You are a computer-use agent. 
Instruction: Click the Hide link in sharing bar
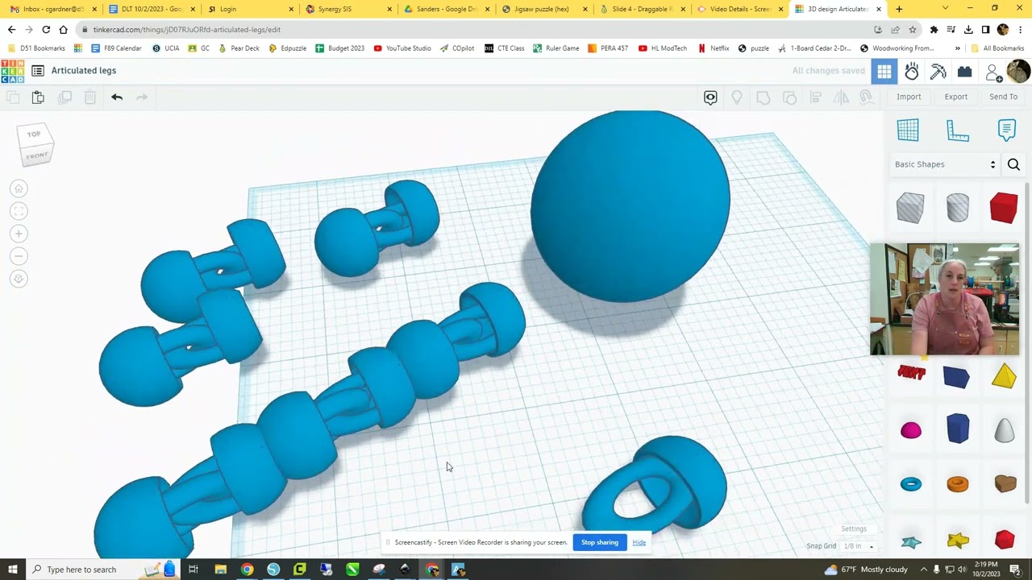coord(639,542)
